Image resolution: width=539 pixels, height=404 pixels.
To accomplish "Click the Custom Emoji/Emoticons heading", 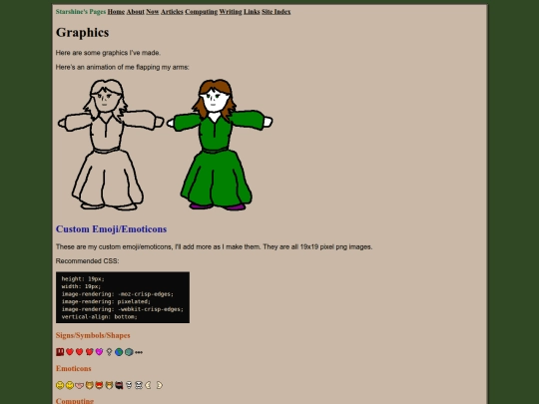I will pos(111,229).
